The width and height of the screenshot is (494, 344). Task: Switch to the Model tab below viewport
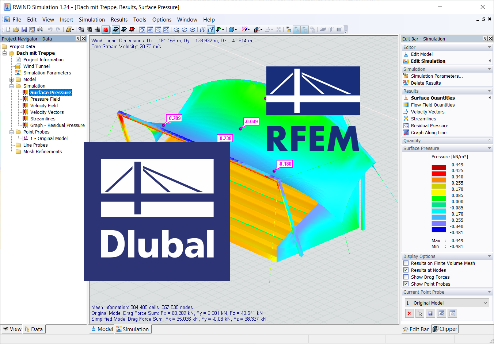102,329
